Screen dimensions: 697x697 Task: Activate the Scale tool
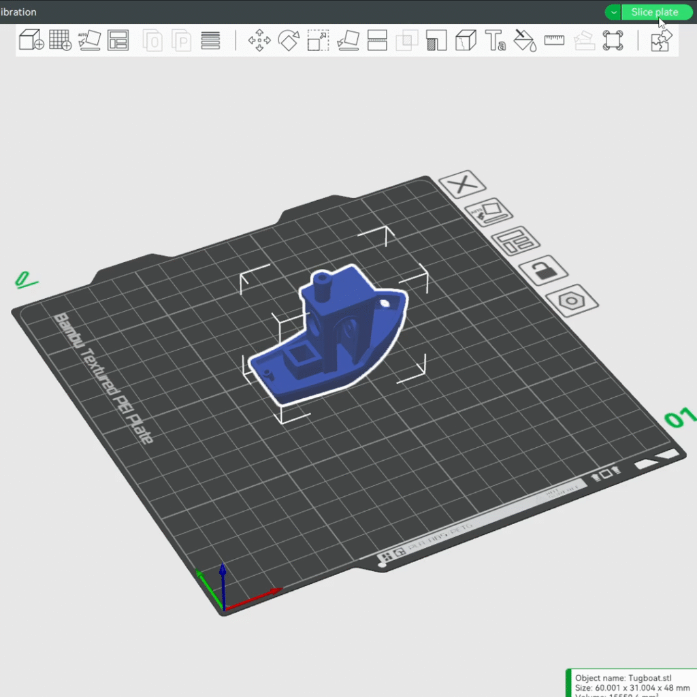318,40
